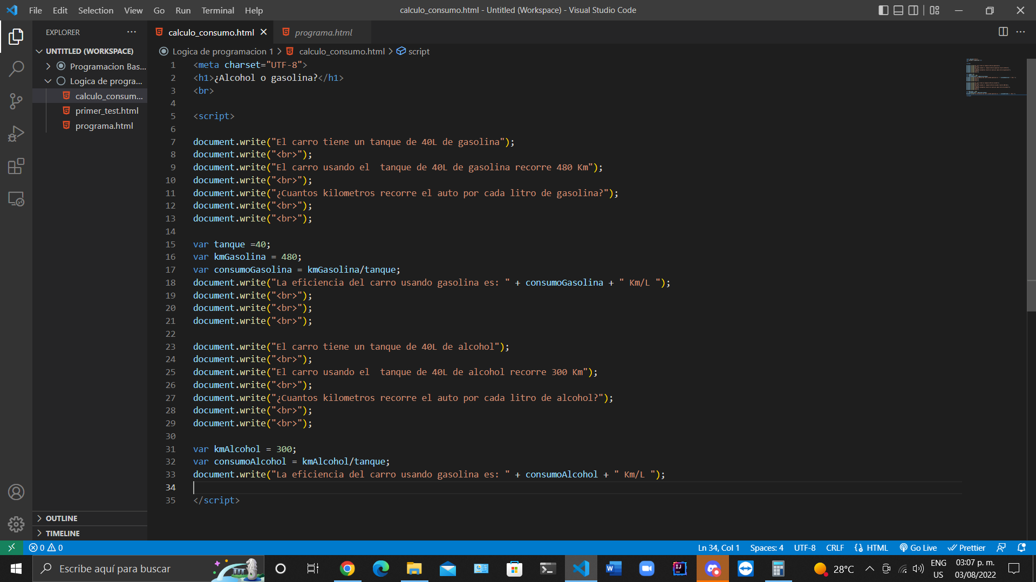Open programa.html in the explorer tree
This screenshot has width=1036, height=582.
pyautogui.click(x=90, y=126)
